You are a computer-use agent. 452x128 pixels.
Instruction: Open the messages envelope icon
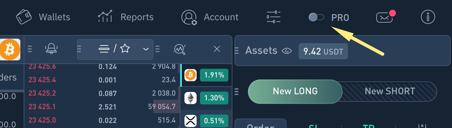tap(385, 17)
